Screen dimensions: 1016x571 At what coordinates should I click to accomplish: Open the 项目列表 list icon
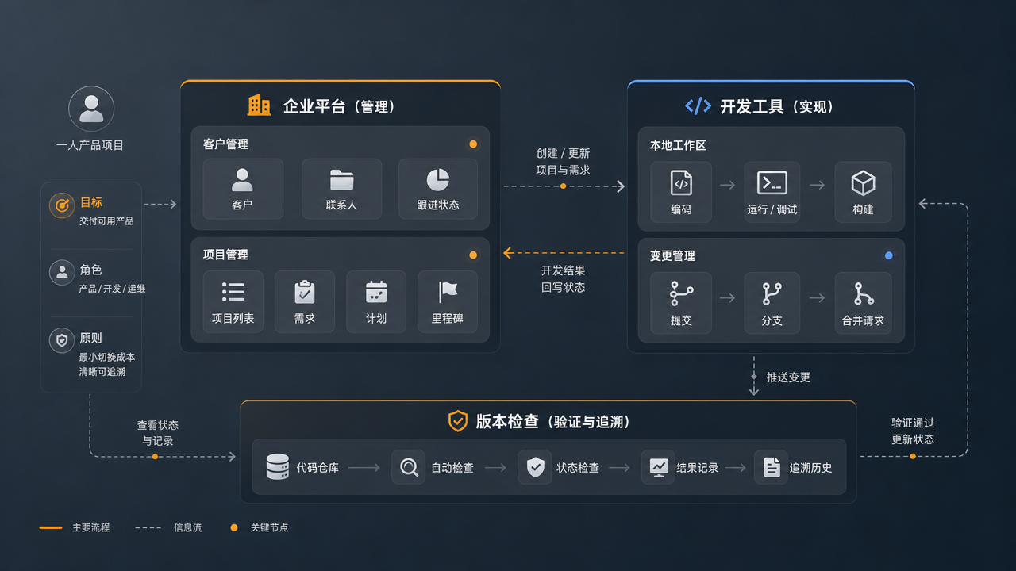click(233, 292)
